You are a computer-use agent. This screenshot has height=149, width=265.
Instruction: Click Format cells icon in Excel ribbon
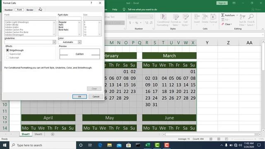pyautogui.click(x=213, y=17)
